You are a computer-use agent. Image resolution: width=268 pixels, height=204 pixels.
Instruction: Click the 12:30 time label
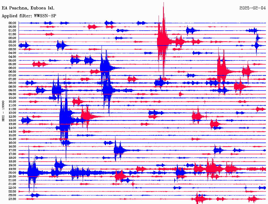(12, 117)
